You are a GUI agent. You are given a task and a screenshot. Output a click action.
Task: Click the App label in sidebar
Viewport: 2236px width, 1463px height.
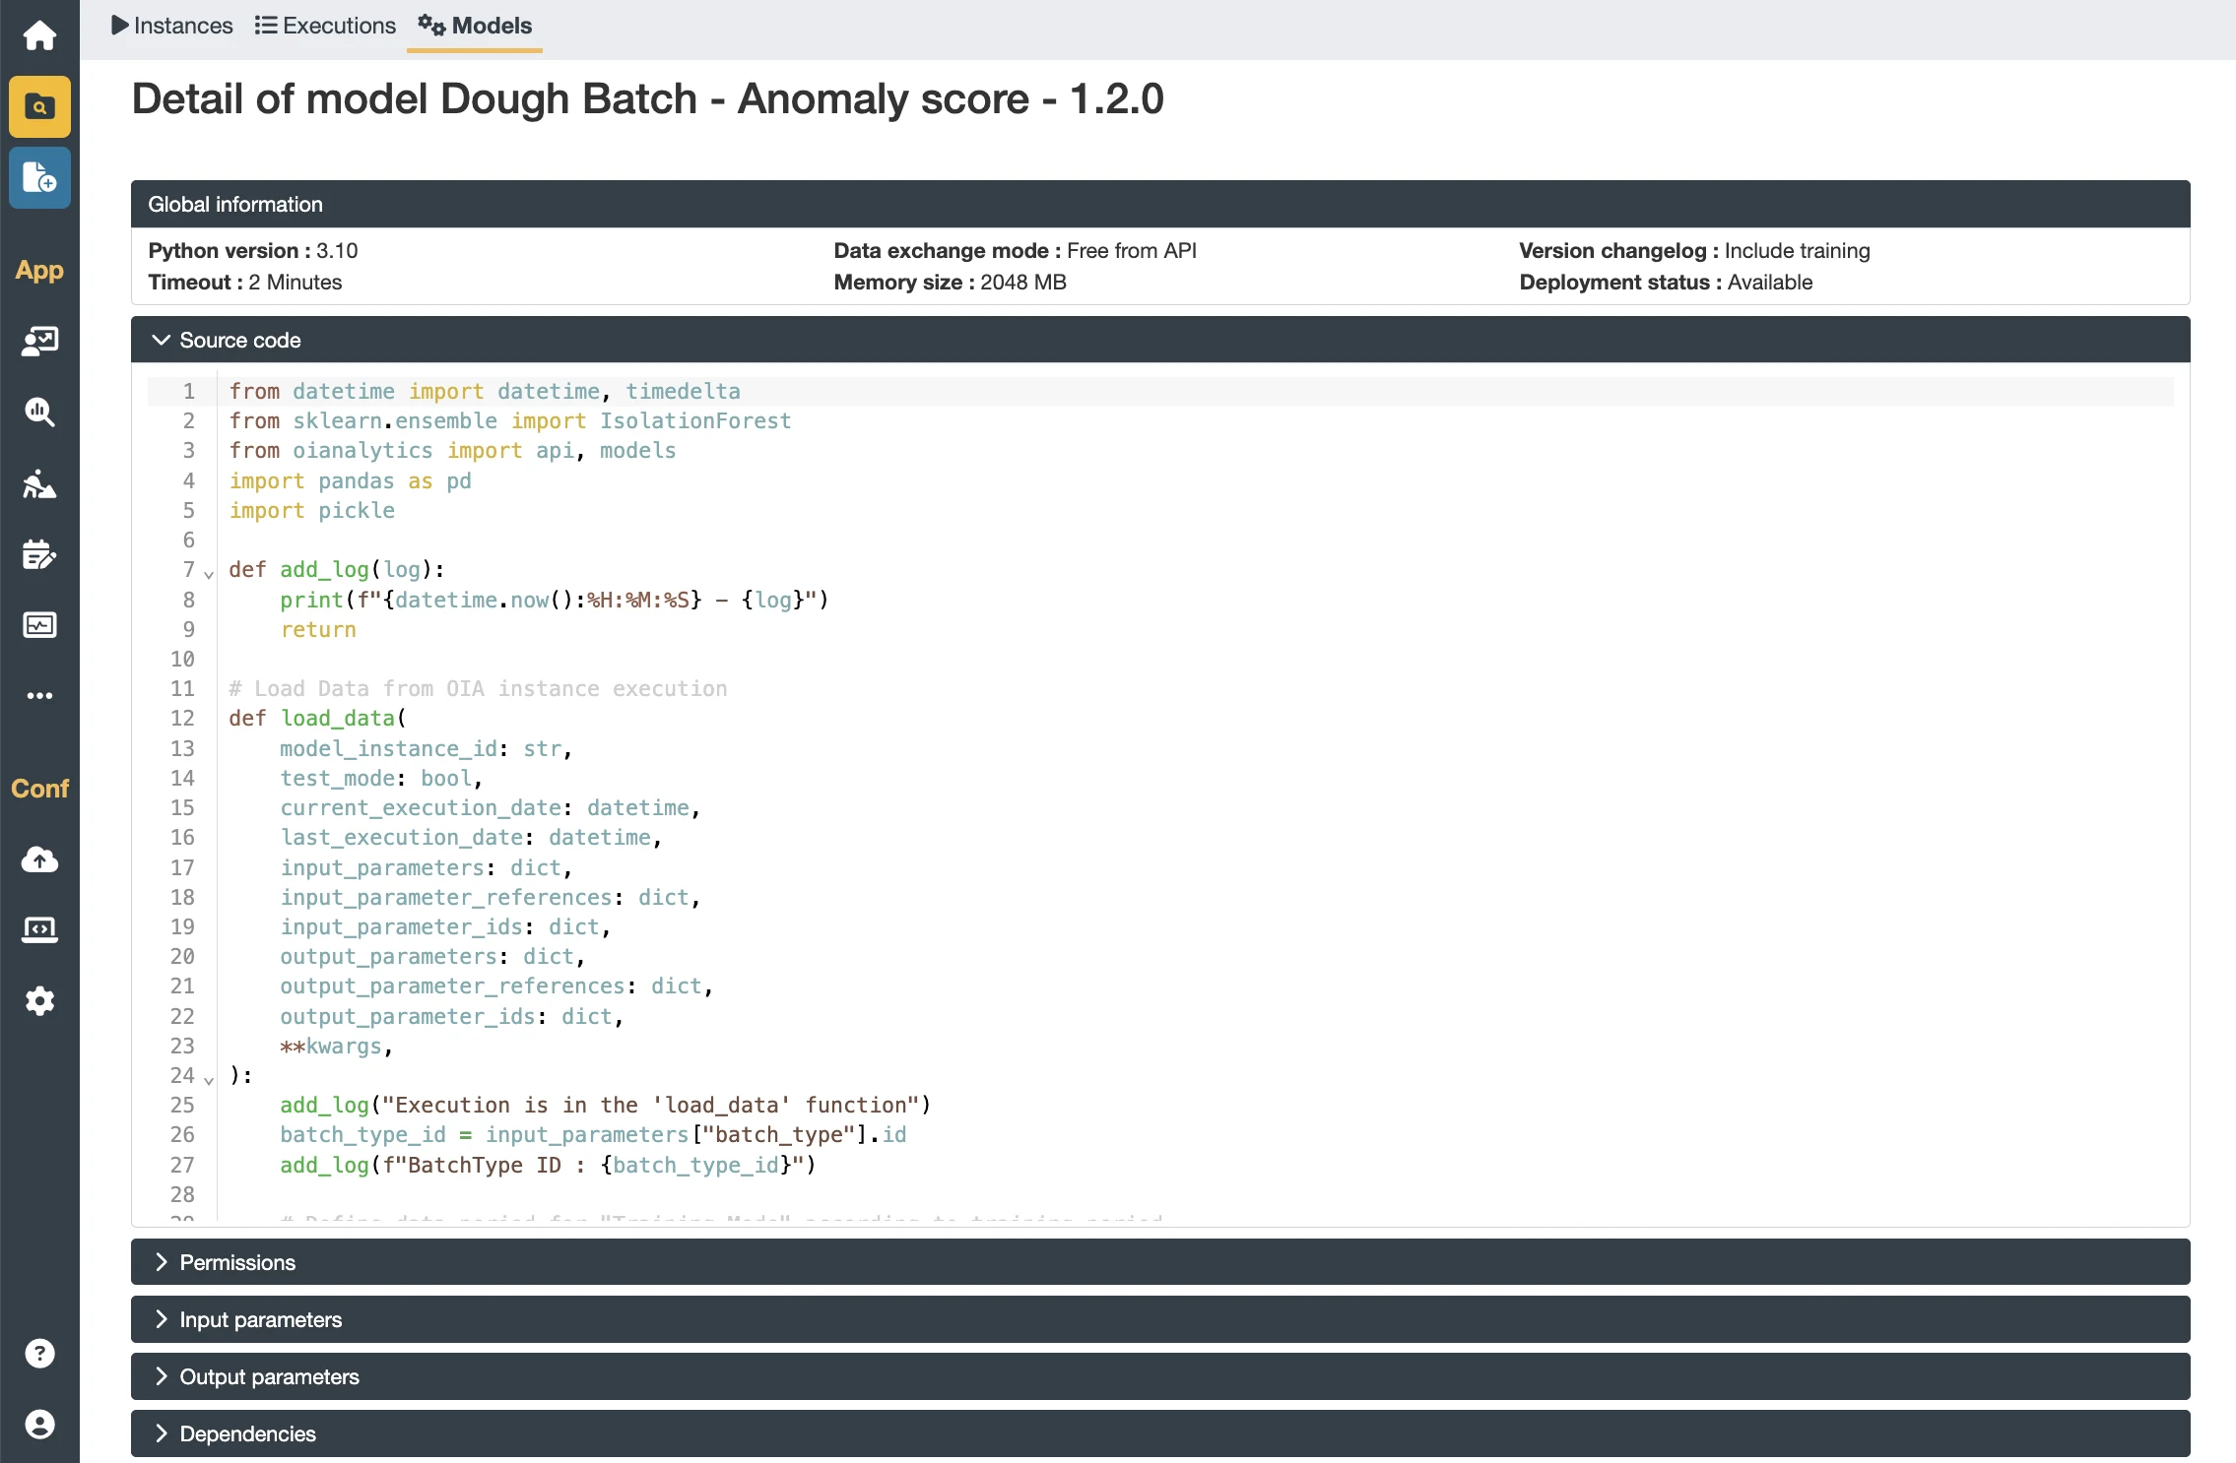click(39, 270)
